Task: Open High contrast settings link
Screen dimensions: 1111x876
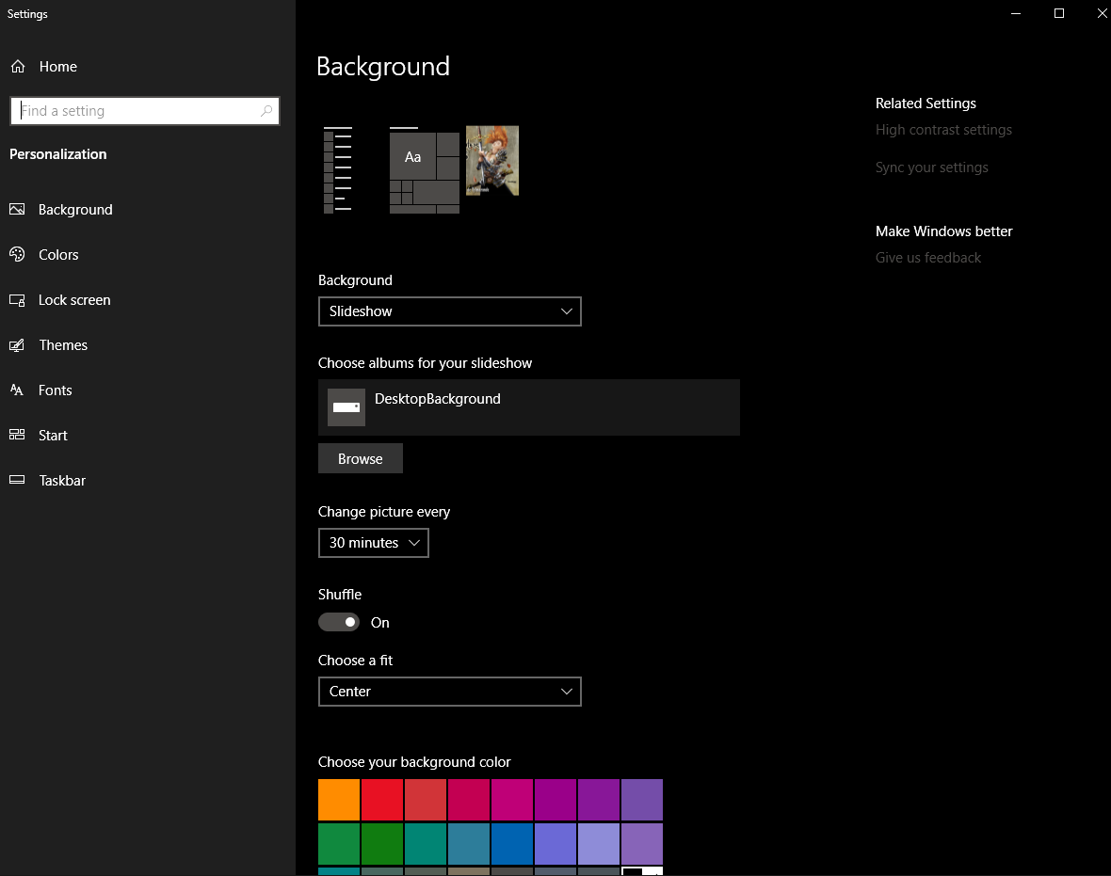Action: pos(943,130)
